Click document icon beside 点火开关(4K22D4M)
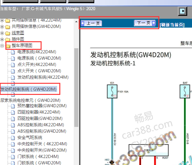Screen dimensions: 192x165 point(13,65)
